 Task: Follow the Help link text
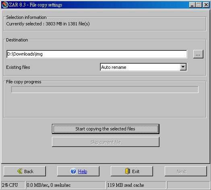83,171
